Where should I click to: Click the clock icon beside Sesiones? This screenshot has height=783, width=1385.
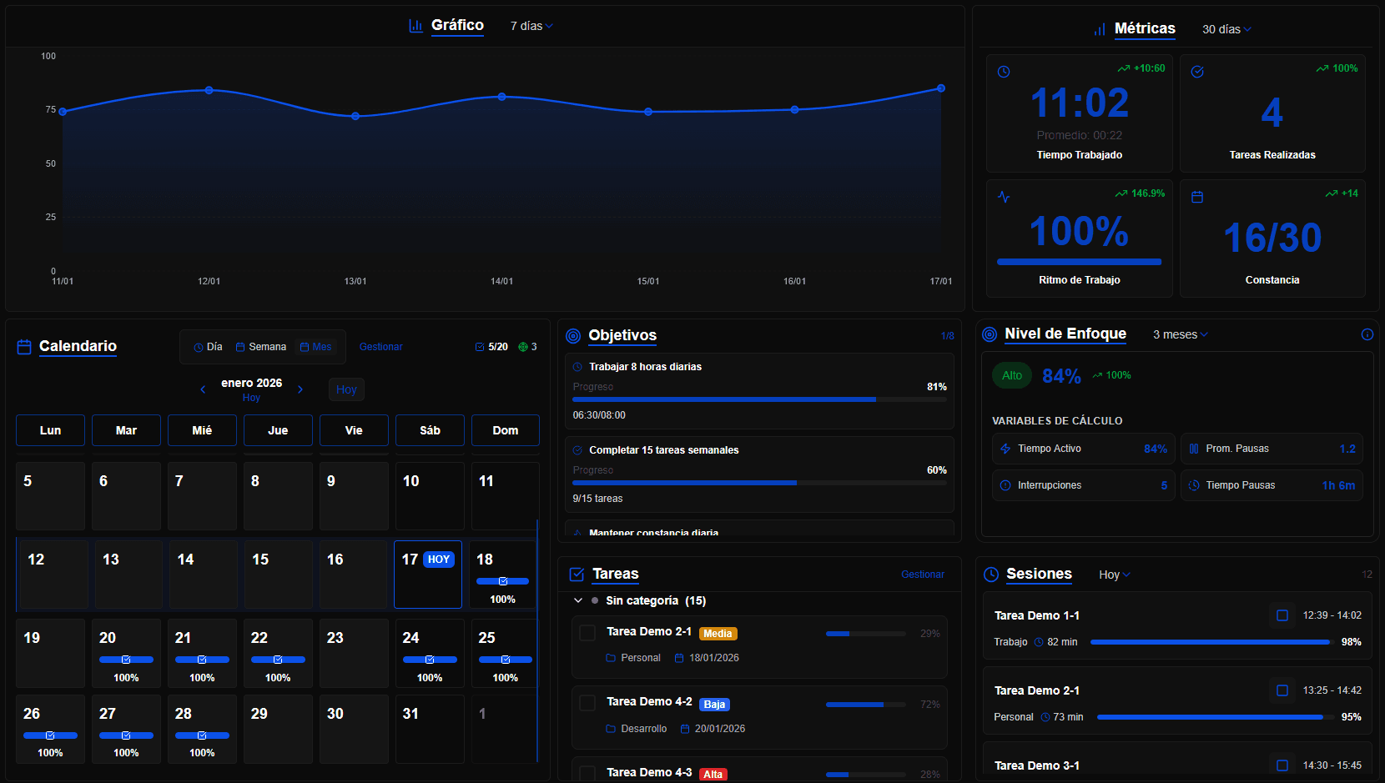click(x=991, y=574)
